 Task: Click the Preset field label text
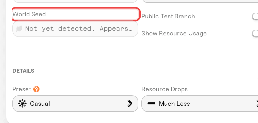22,89
